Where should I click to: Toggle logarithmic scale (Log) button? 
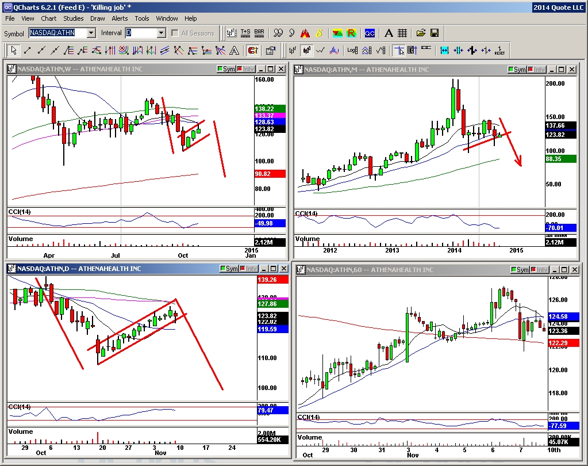click(x=352, y=50)
